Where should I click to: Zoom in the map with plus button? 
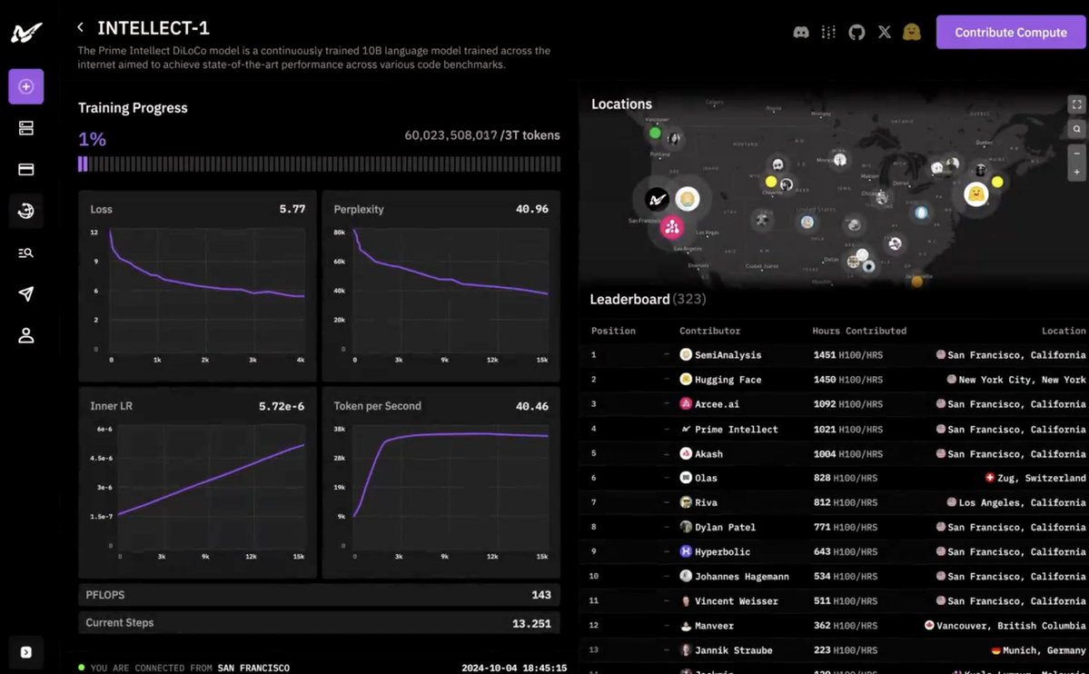[x=1076, y=172]
